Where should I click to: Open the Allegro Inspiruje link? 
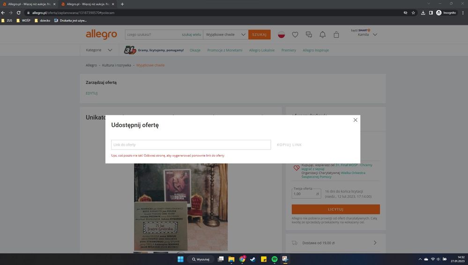point(315,50)
